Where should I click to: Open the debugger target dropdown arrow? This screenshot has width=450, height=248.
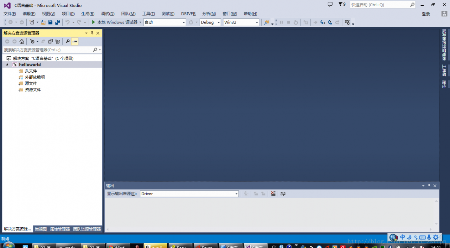point(140,22)
